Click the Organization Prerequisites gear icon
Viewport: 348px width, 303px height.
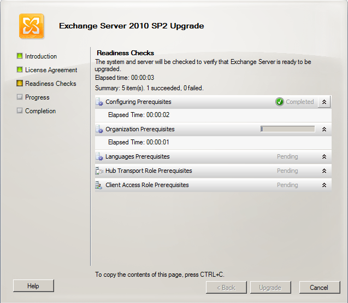coord(99,130)
